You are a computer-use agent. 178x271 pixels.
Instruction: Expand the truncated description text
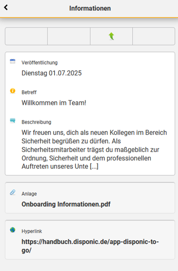click(94, 166)
